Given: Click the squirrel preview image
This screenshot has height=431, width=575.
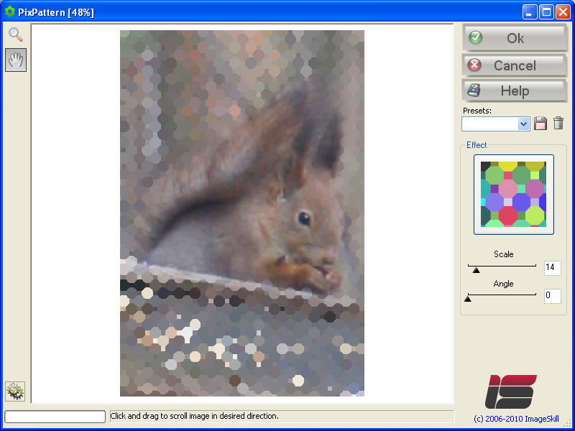Looking at the screenshot, I should (x=241, y=213).
